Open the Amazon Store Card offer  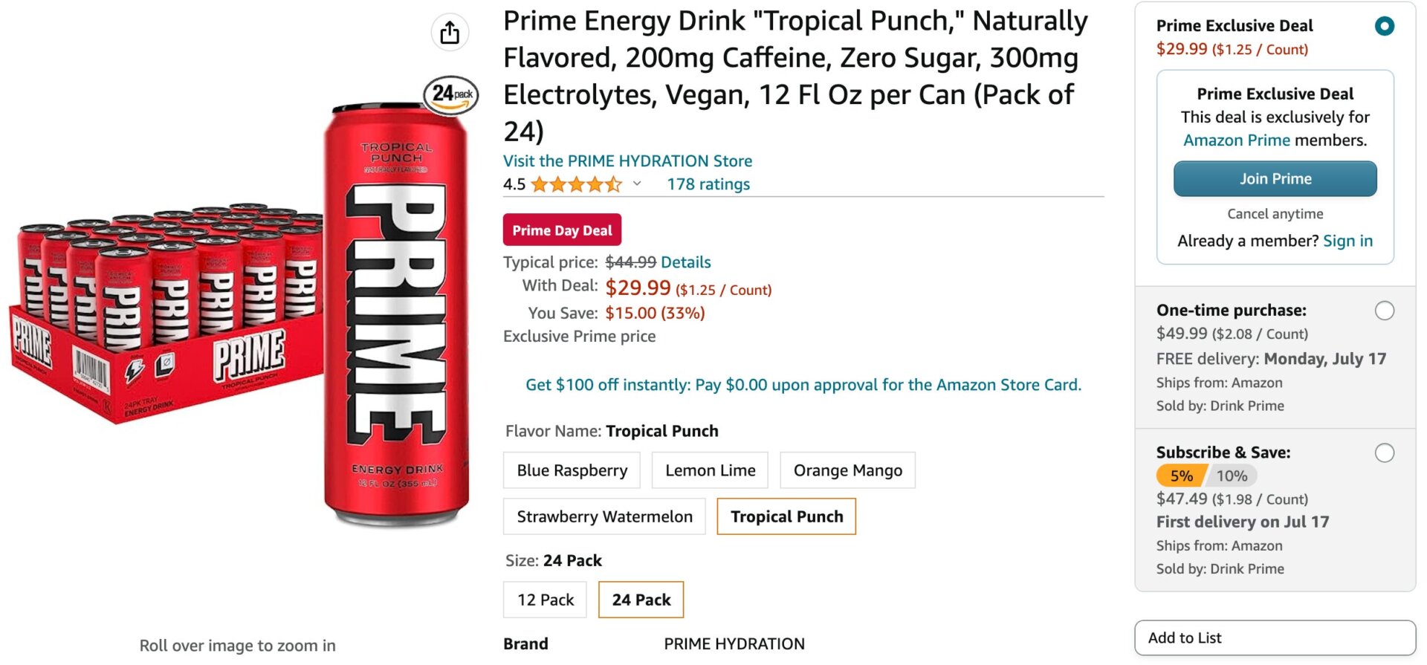tap(803, 385)
